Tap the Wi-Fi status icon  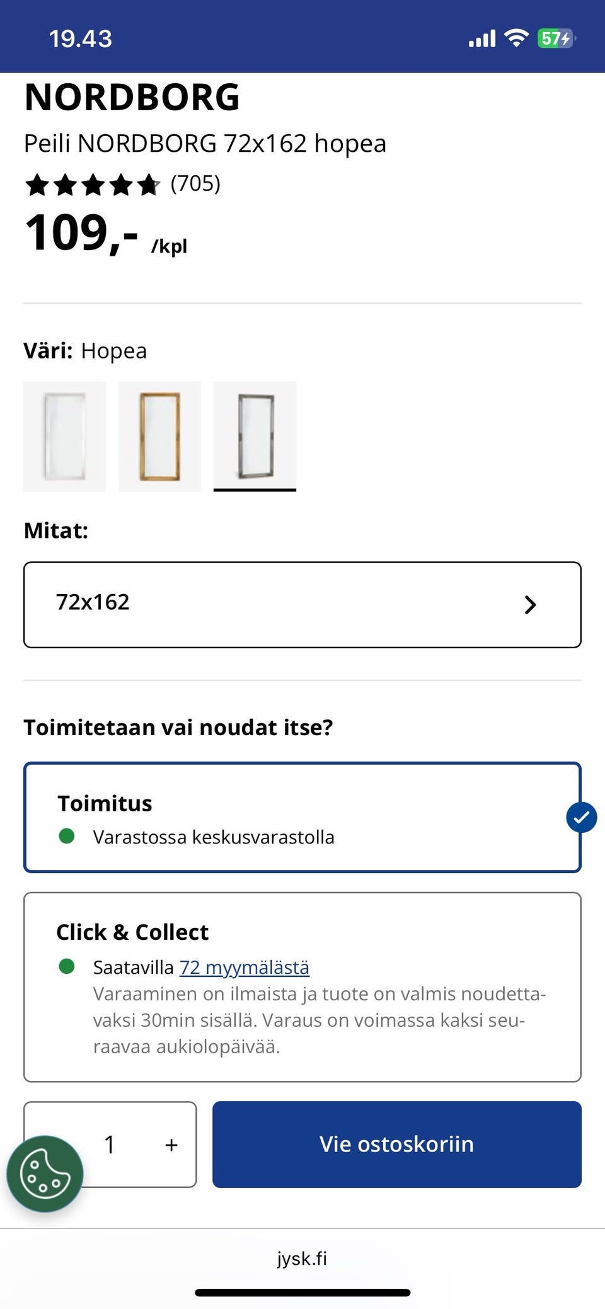coord(516,39)
